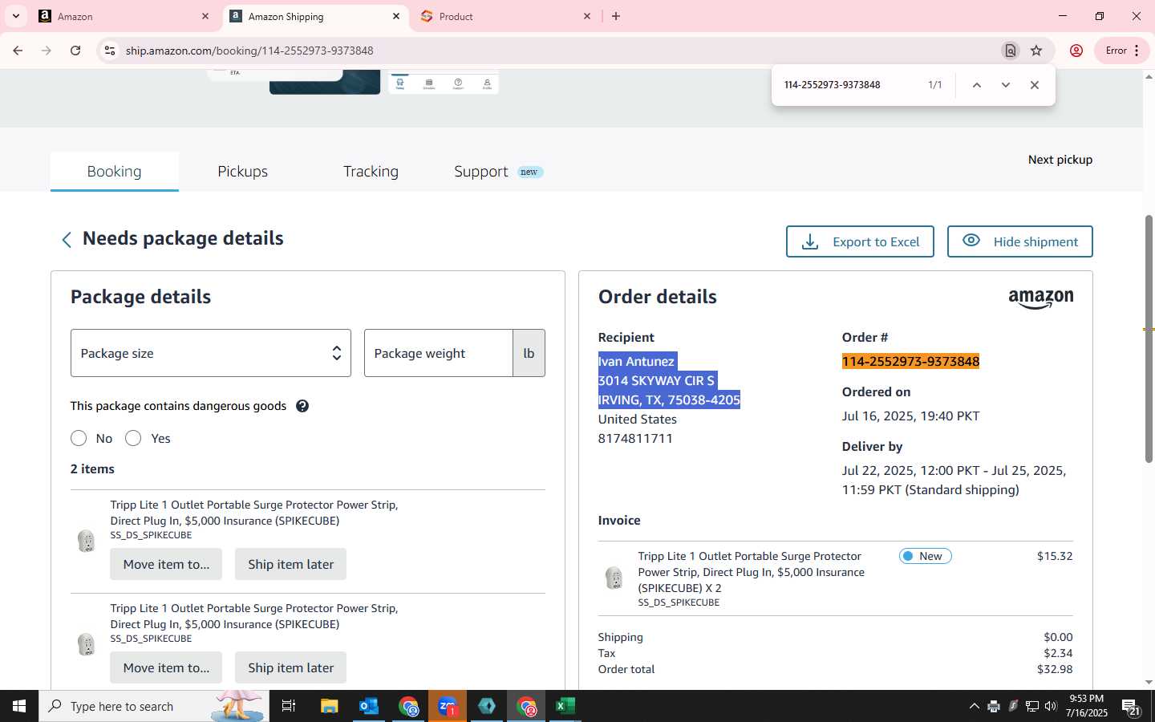Click the find-in-page search icon in address bar

tap(1011, 51)
